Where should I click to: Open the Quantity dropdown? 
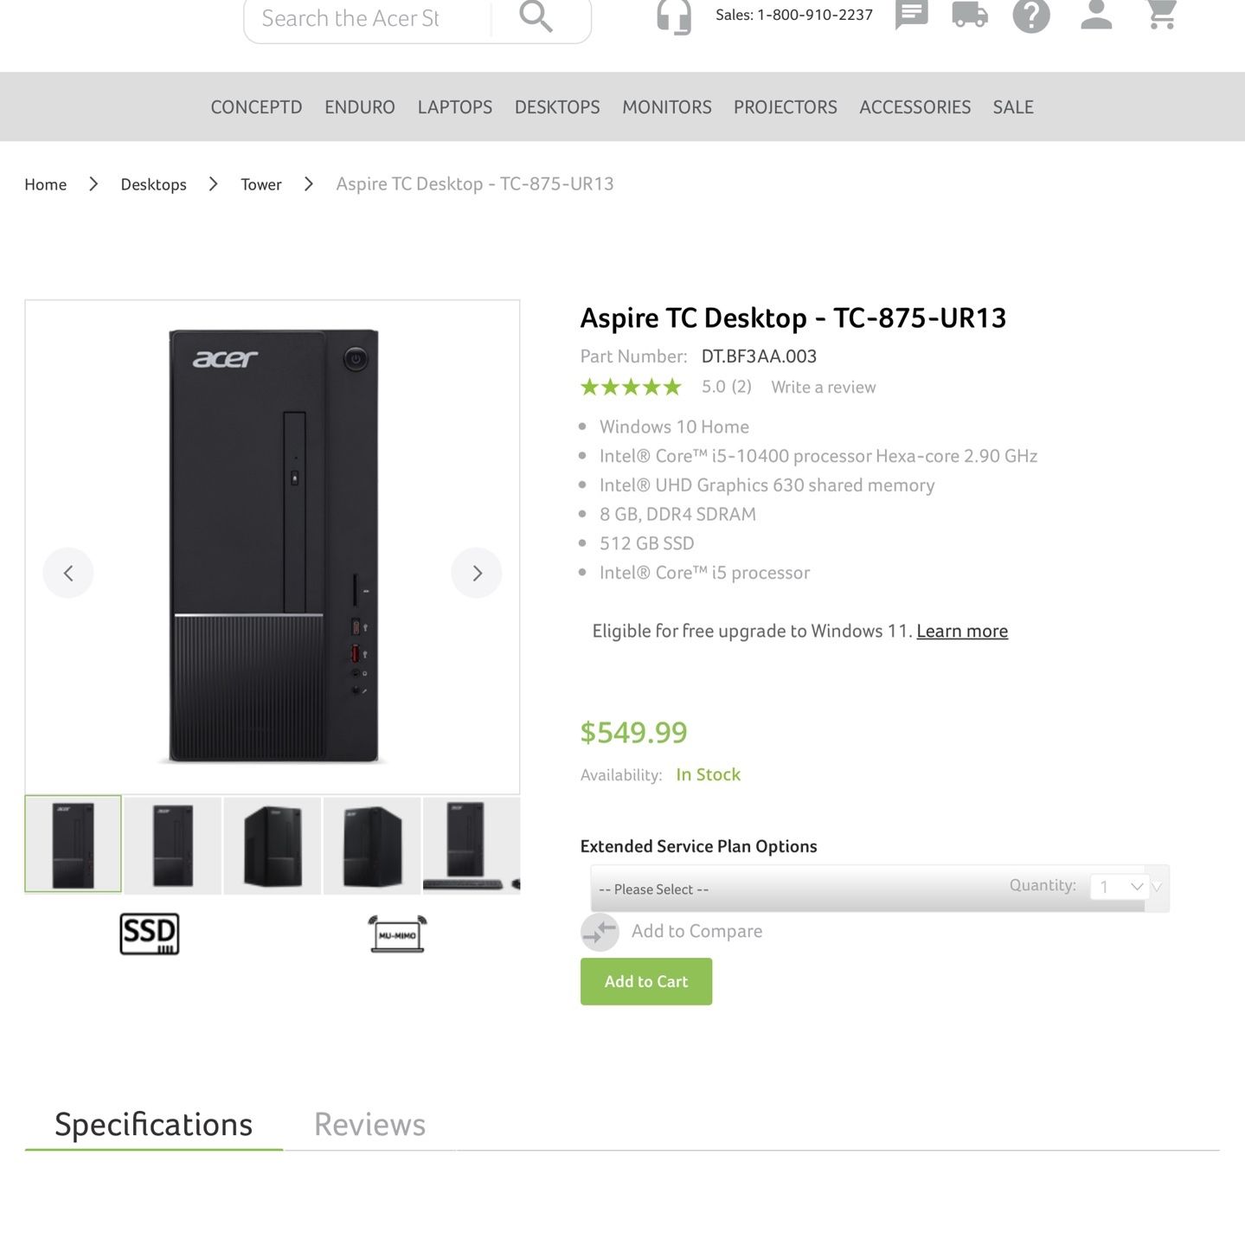click(1122, 887)
